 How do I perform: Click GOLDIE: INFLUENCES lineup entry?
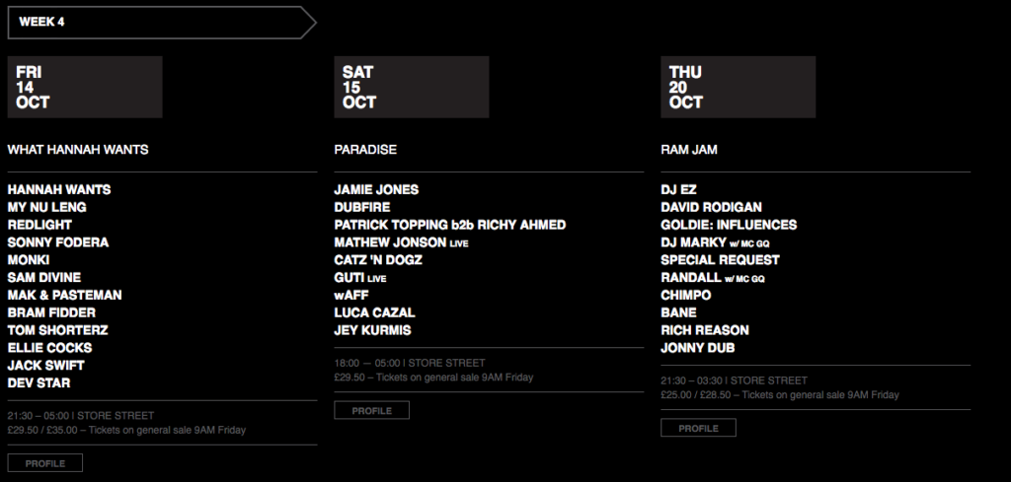tap(729, 226)
